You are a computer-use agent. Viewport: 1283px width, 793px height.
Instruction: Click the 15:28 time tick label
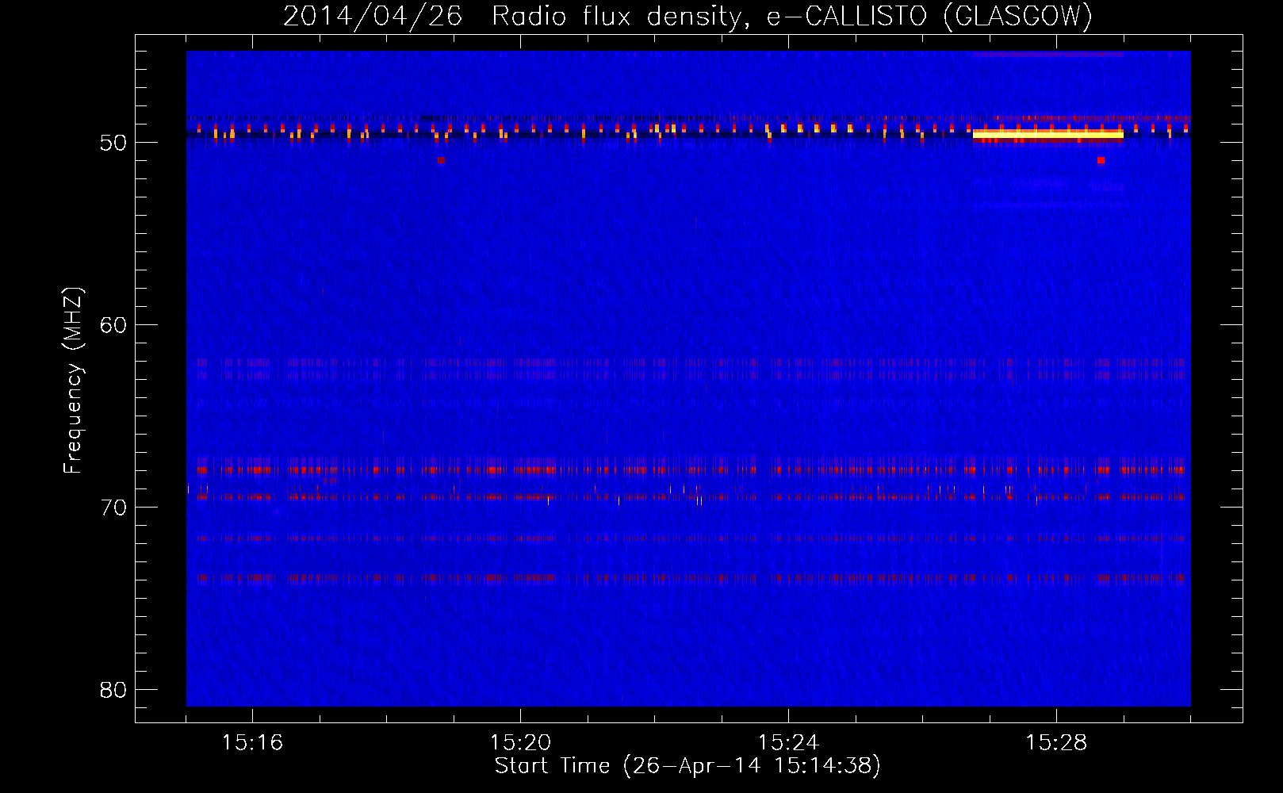click(1056, 742)
